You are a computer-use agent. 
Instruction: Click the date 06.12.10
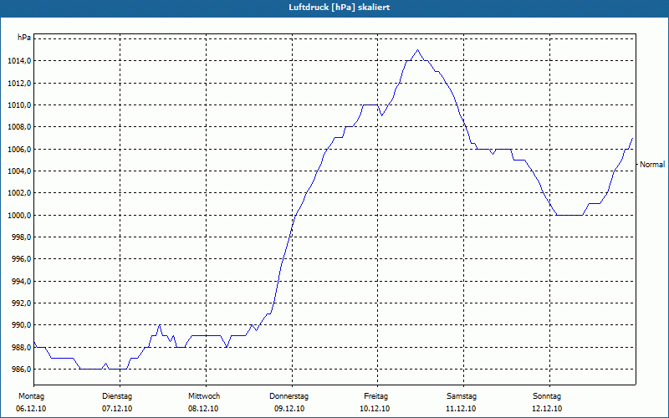pos(31,409)
